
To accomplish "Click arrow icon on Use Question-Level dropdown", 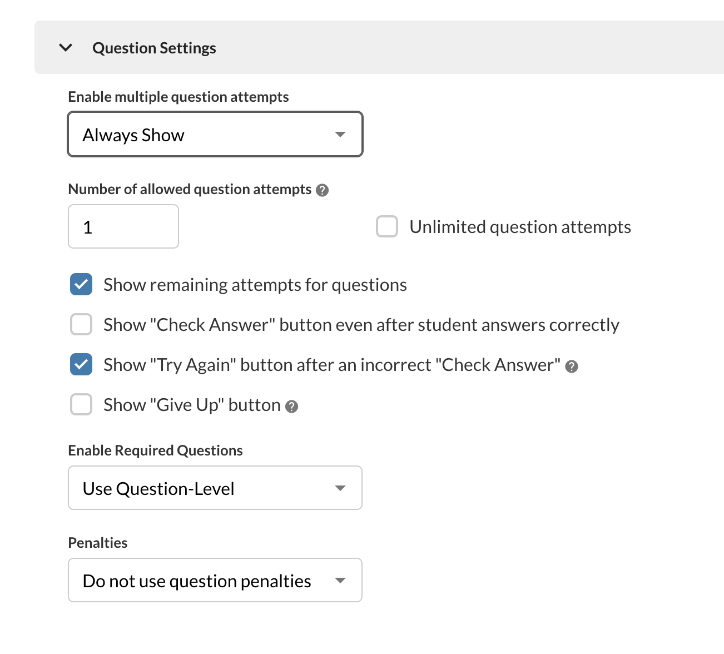I will [x=340, y=488].
